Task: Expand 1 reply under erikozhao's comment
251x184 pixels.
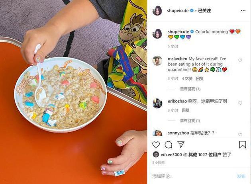Action: [190, 121]
